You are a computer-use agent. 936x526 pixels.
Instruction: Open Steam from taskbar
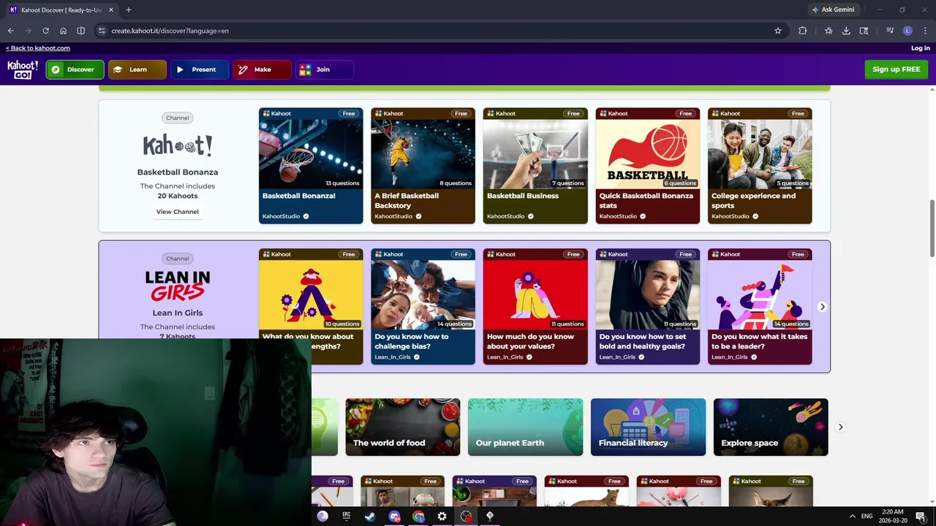point(370,516)
